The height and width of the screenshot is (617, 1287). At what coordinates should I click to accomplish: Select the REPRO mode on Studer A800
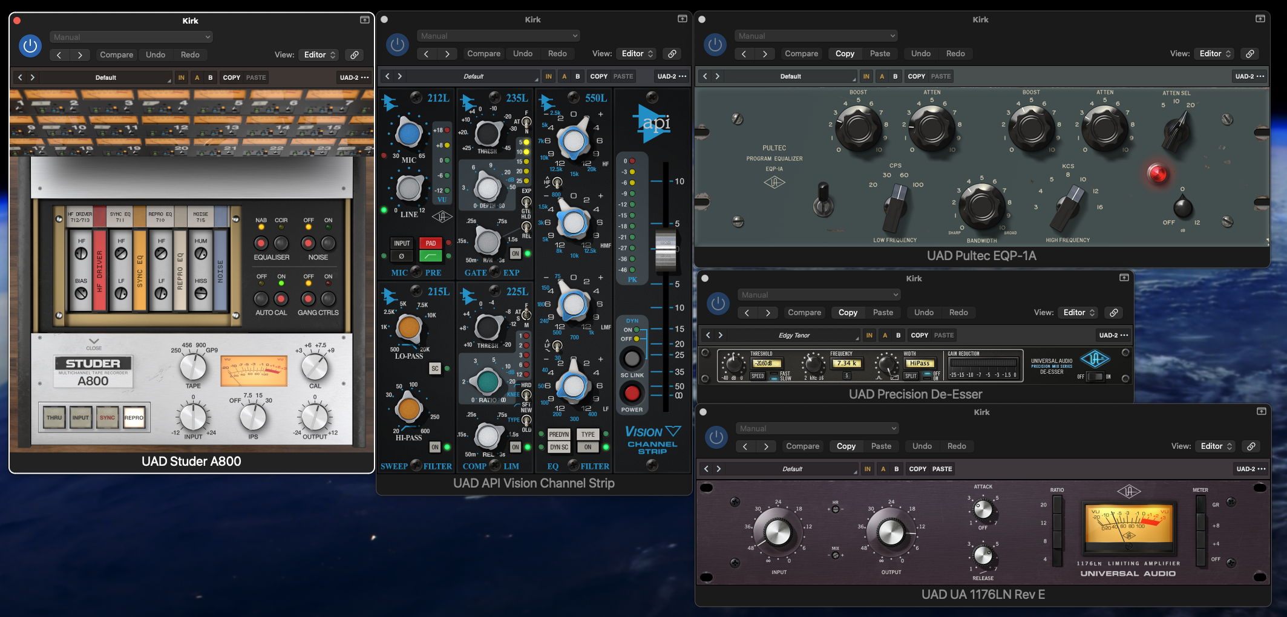134,417
